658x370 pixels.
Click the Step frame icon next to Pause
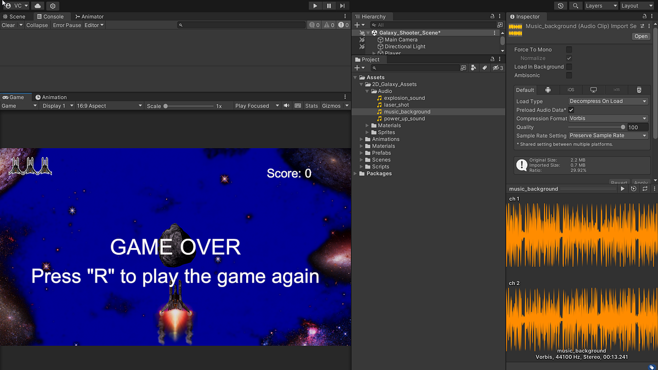coord(342,5)
